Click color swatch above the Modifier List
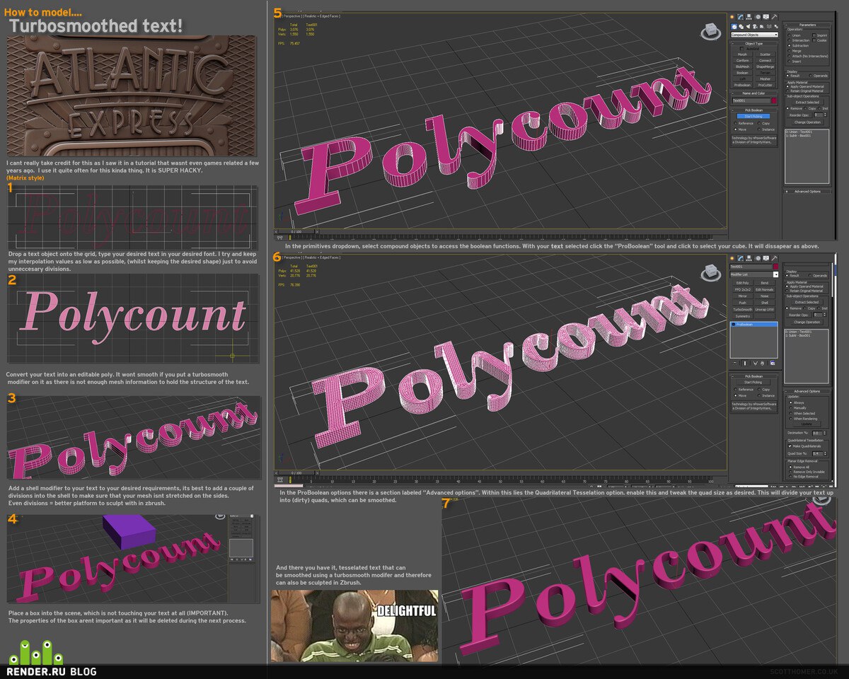 [776, 267]
